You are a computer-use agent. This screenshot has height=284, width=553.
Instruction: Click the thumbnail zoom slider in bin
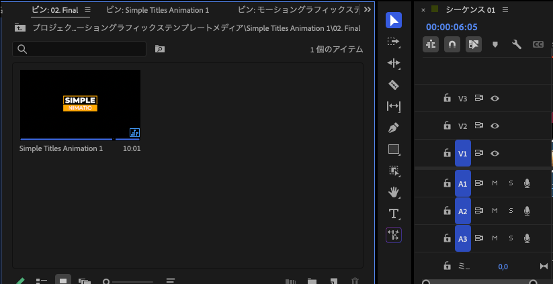click(x=128, y=281)
